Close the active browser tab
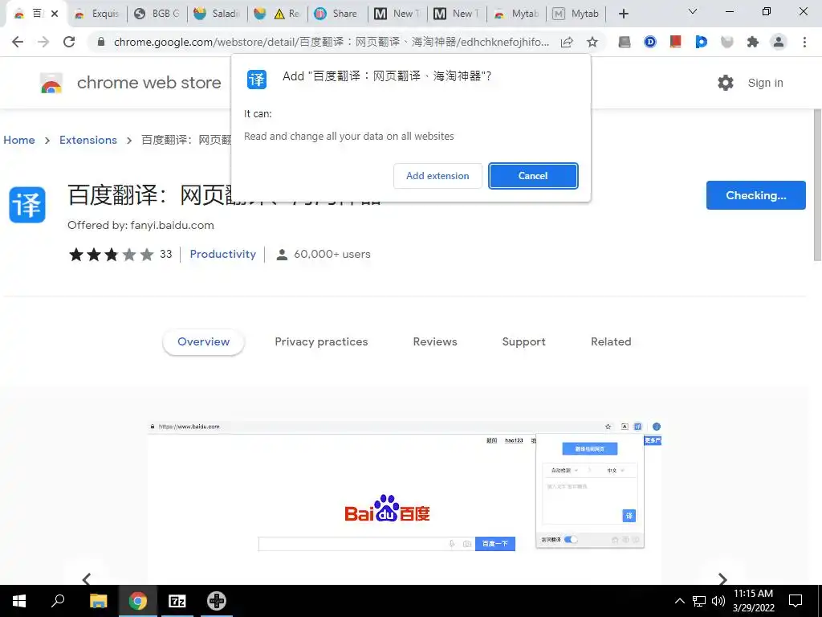822x617 pixels. pos(55,14)
